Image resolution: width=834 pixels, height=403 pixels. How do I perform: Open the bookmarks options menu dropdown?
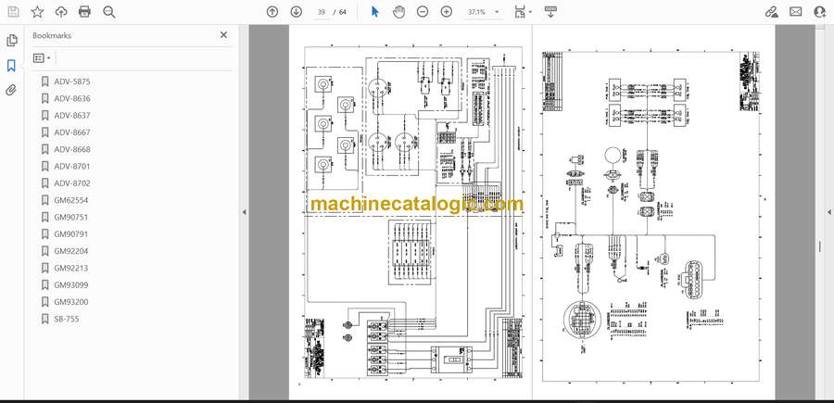pyautogui.click(x=42, y=58)
